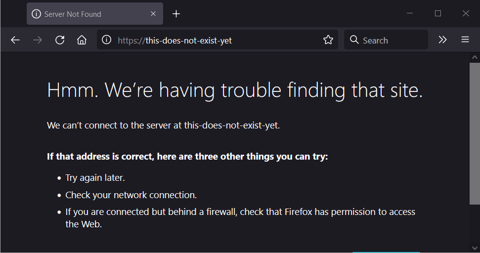Viewport: 480px width, 253px height.
Task: Click the scrollbar down arrow
Action: pyautogui.click(x=475, y=248)
